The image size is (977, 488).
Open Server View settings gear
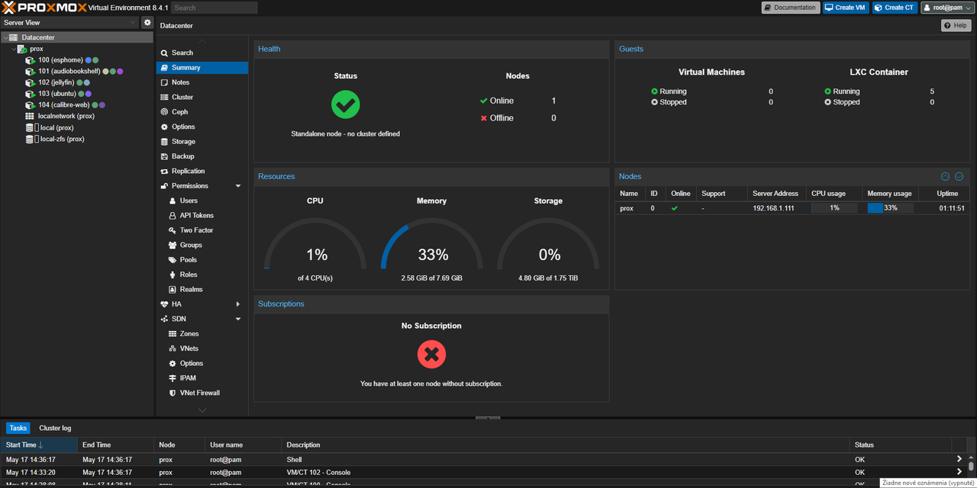(148, 23)
